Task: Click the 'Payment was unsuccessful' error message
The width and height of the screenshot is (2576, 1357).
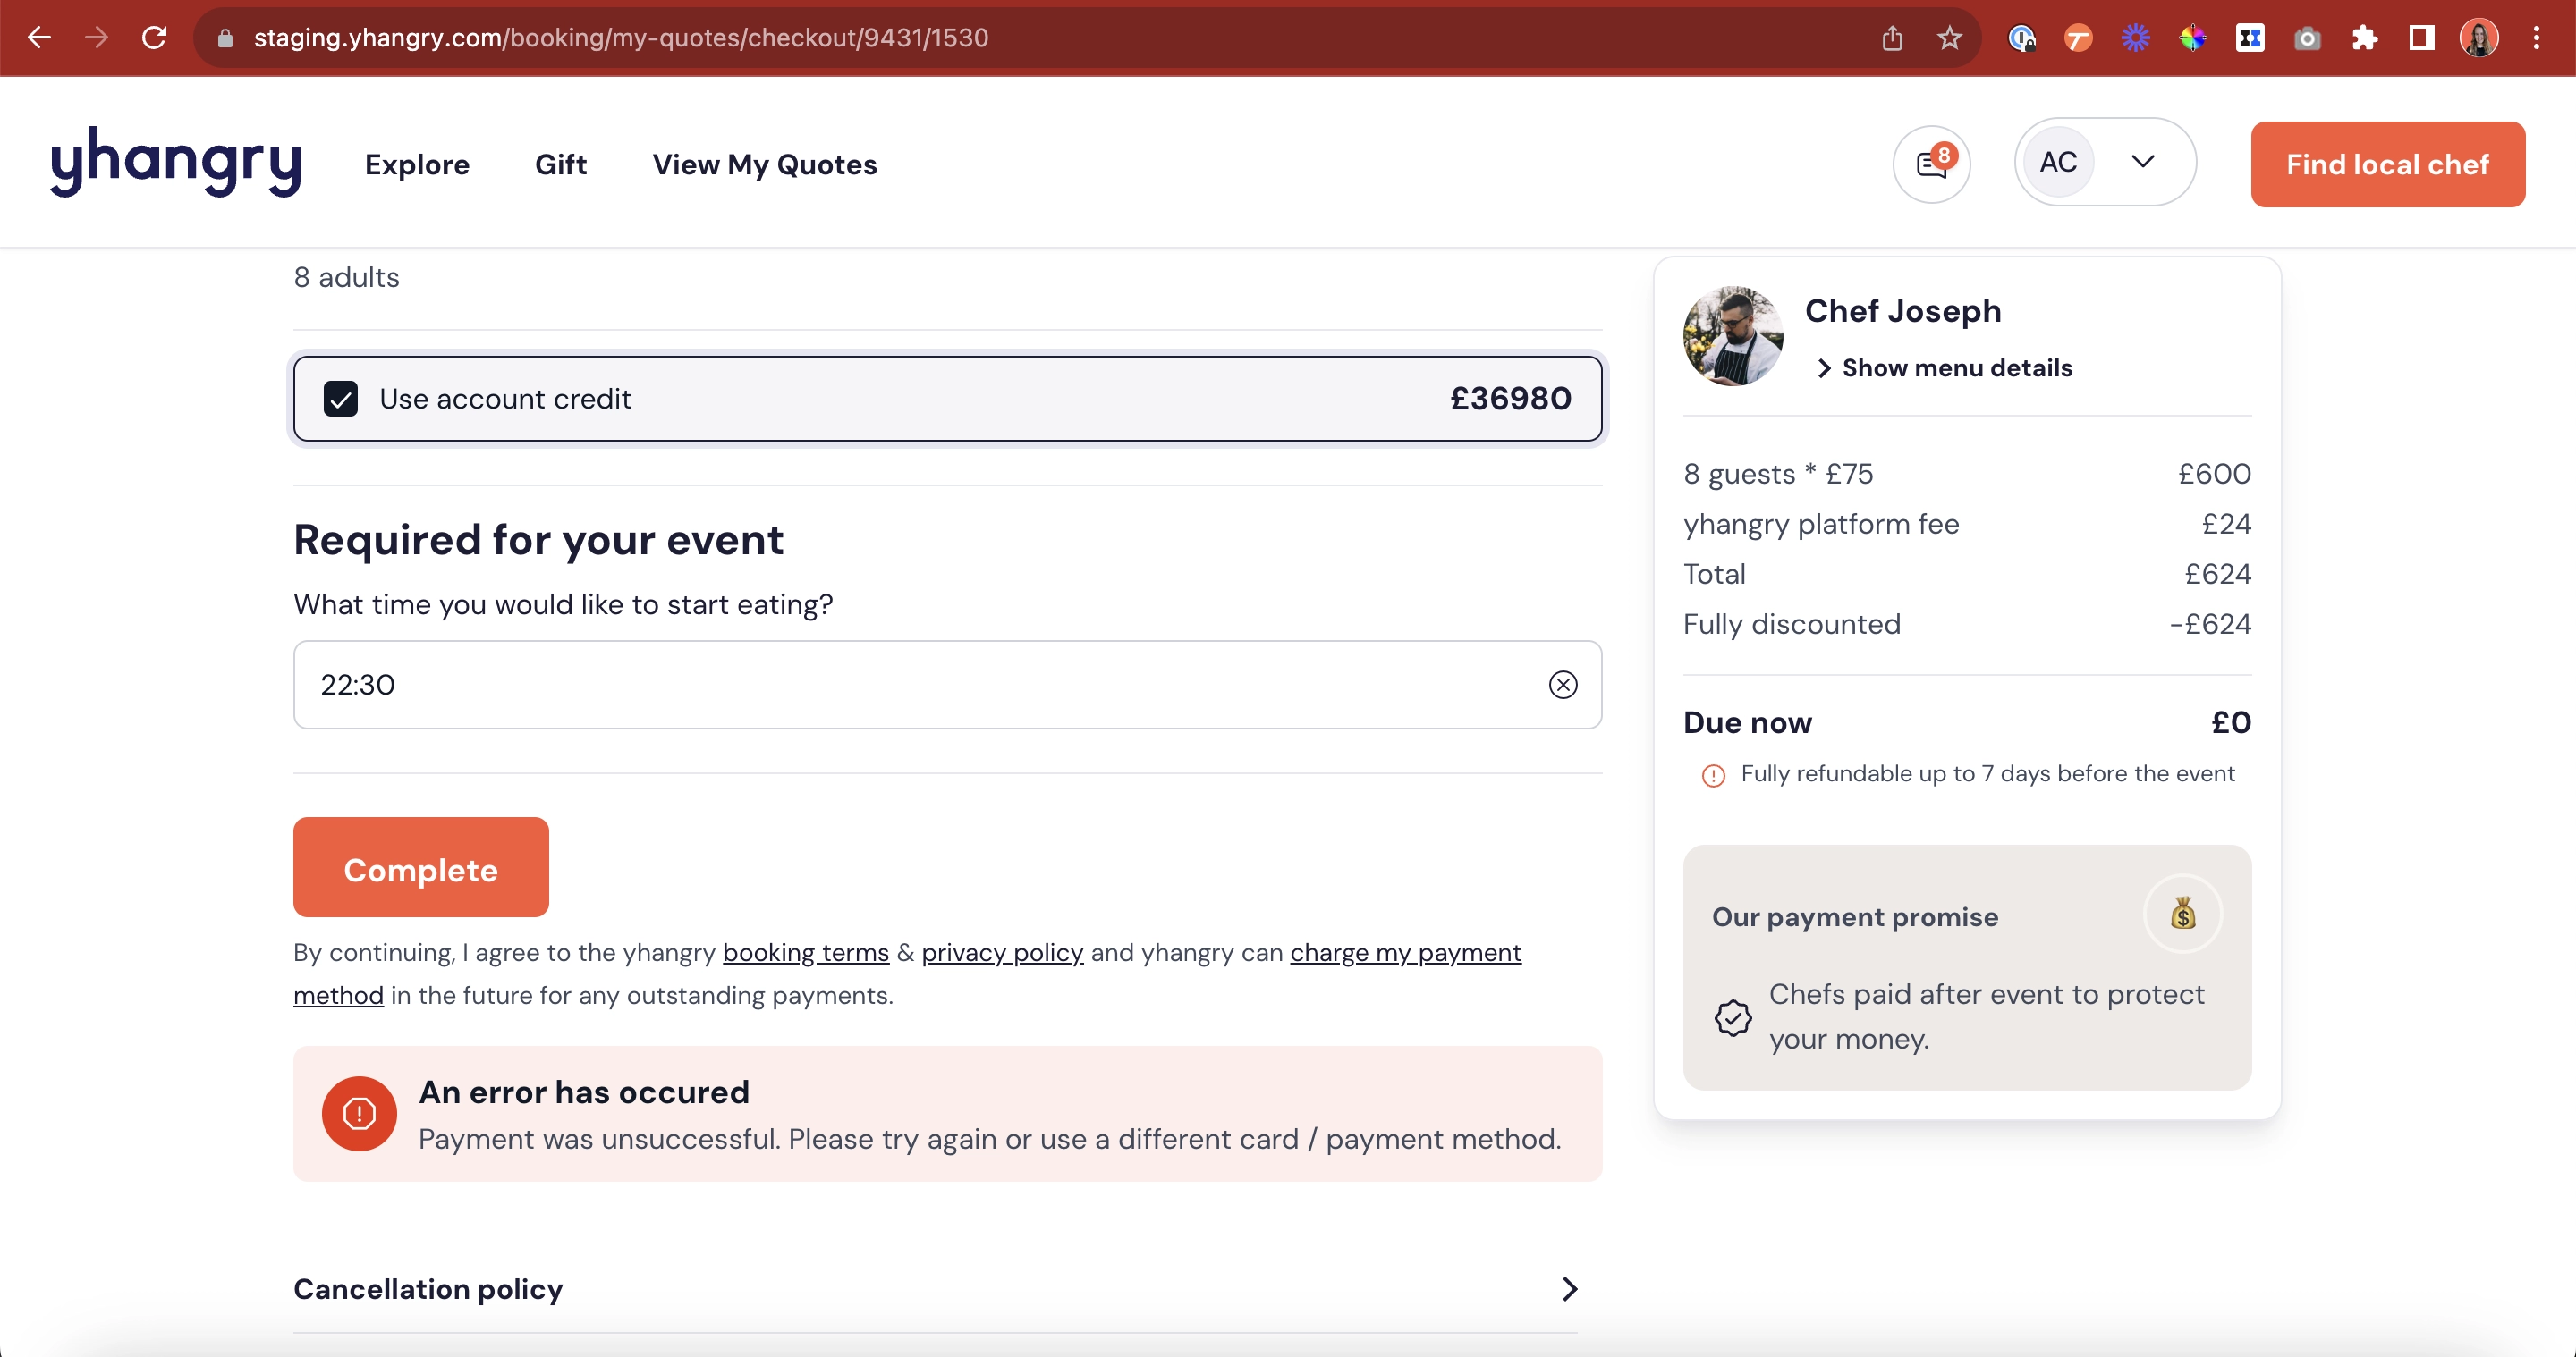Action: (x=990, y=1139)
